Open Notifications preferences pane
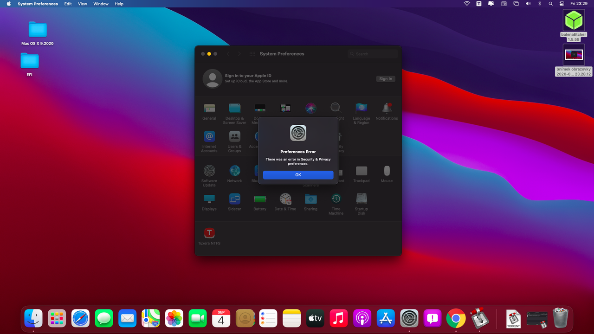 click(387, 111)
